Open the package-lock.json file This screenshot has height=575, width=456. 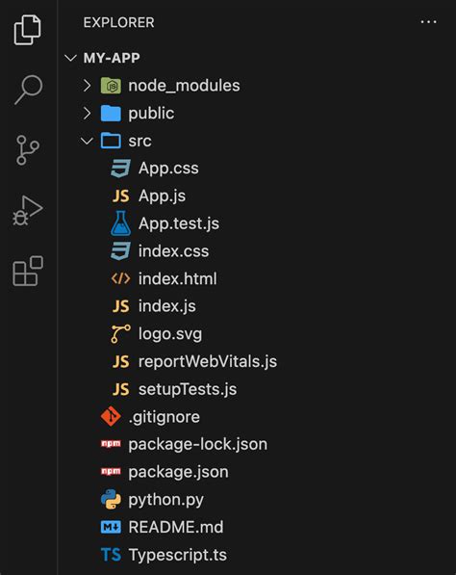(x=198, y=445)
